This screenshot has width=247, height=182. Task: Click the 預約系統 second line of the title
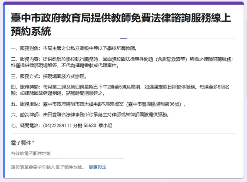coord(31,31)
